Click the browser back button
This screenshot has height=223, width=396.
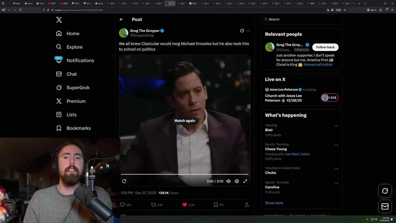point(9,10)
